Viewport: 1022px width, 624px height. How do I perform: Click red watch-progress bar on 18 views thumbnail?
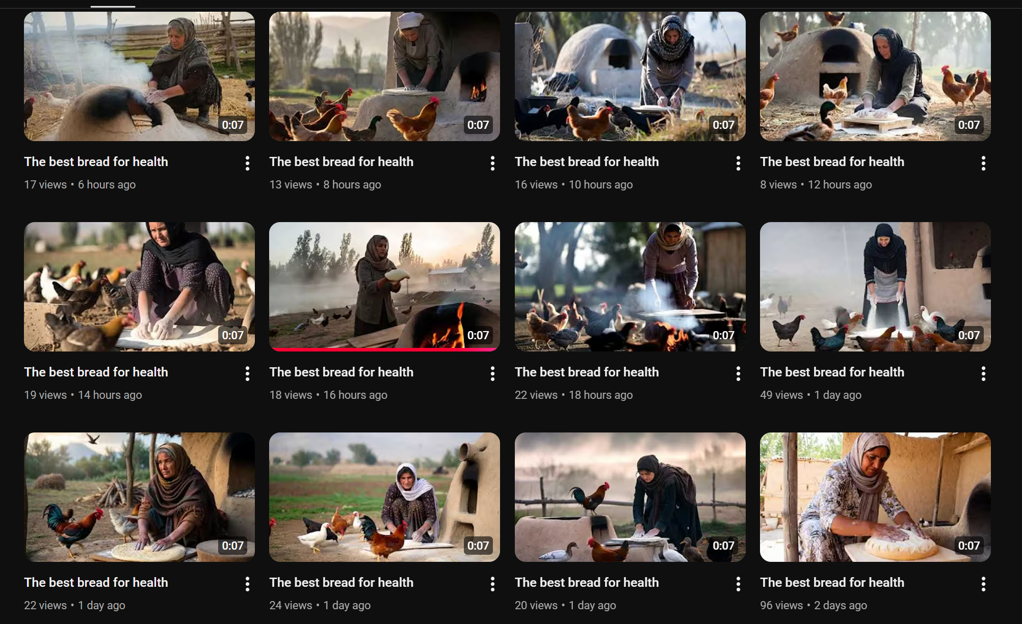pyautogui.click(x=384, y=349)
